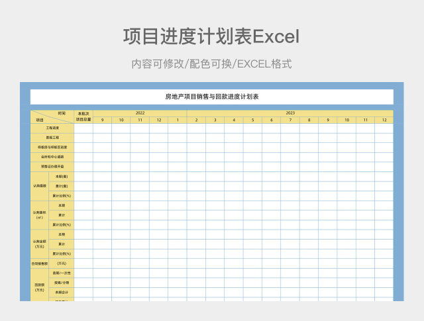This screenshot has width=424, height=321.
Task: Select the 2023 year header cell
Action: [290, 113]
